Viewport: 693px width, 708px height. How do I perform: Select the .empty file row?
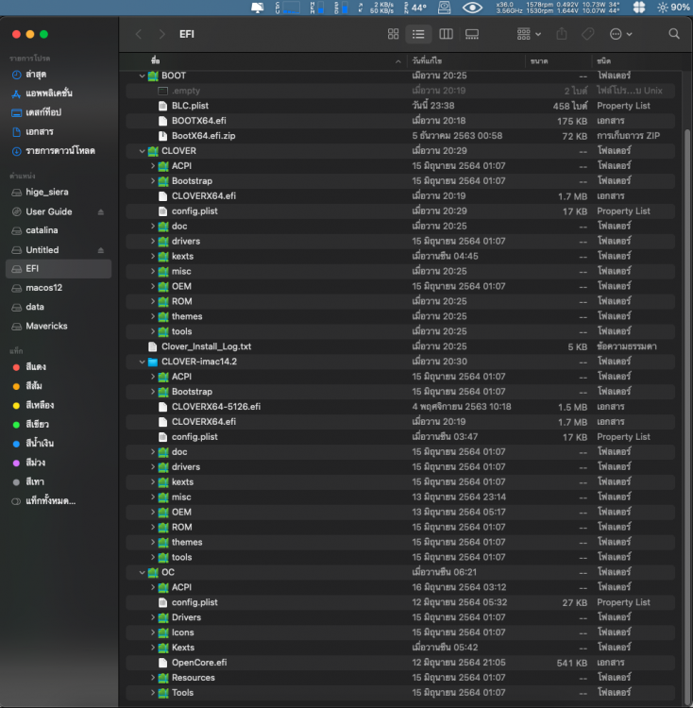(400, 91)
